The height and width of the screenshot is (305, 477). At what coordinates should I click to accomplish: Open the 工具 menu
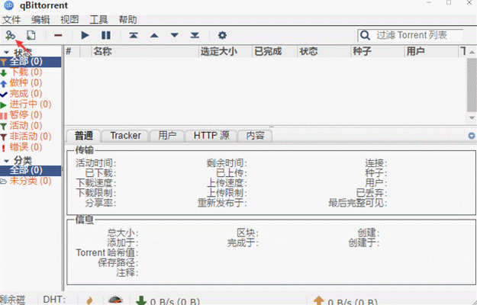pyautogui.click(x=98, y=19)
